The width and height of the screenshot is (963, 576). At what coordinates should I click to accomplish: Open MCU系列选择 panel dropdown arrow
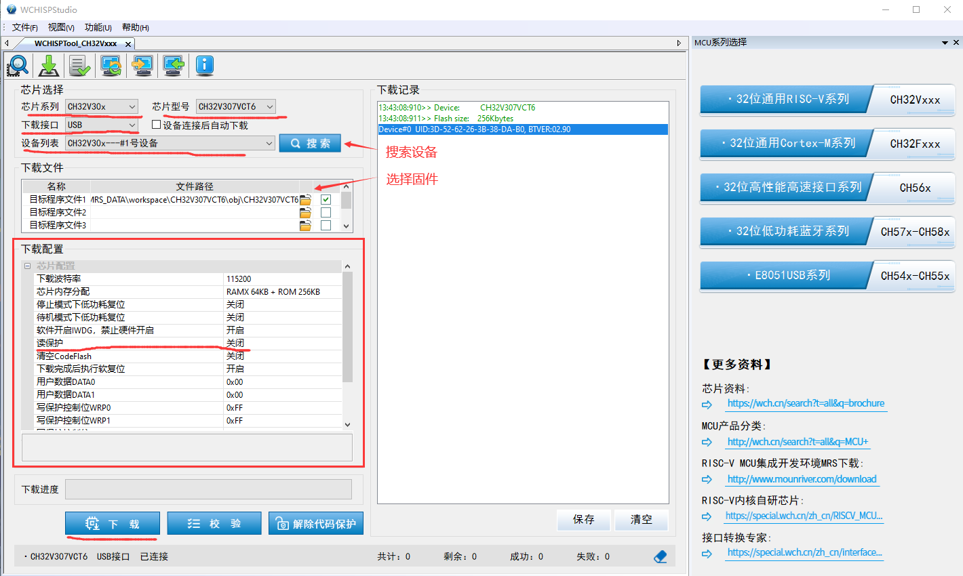[945, 43]
